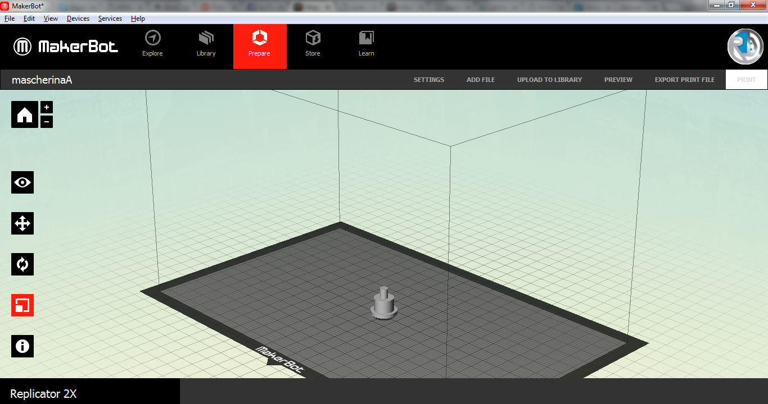
Task: Open the Edit menu
Action: pyautogui.click(x=29, y=19)
